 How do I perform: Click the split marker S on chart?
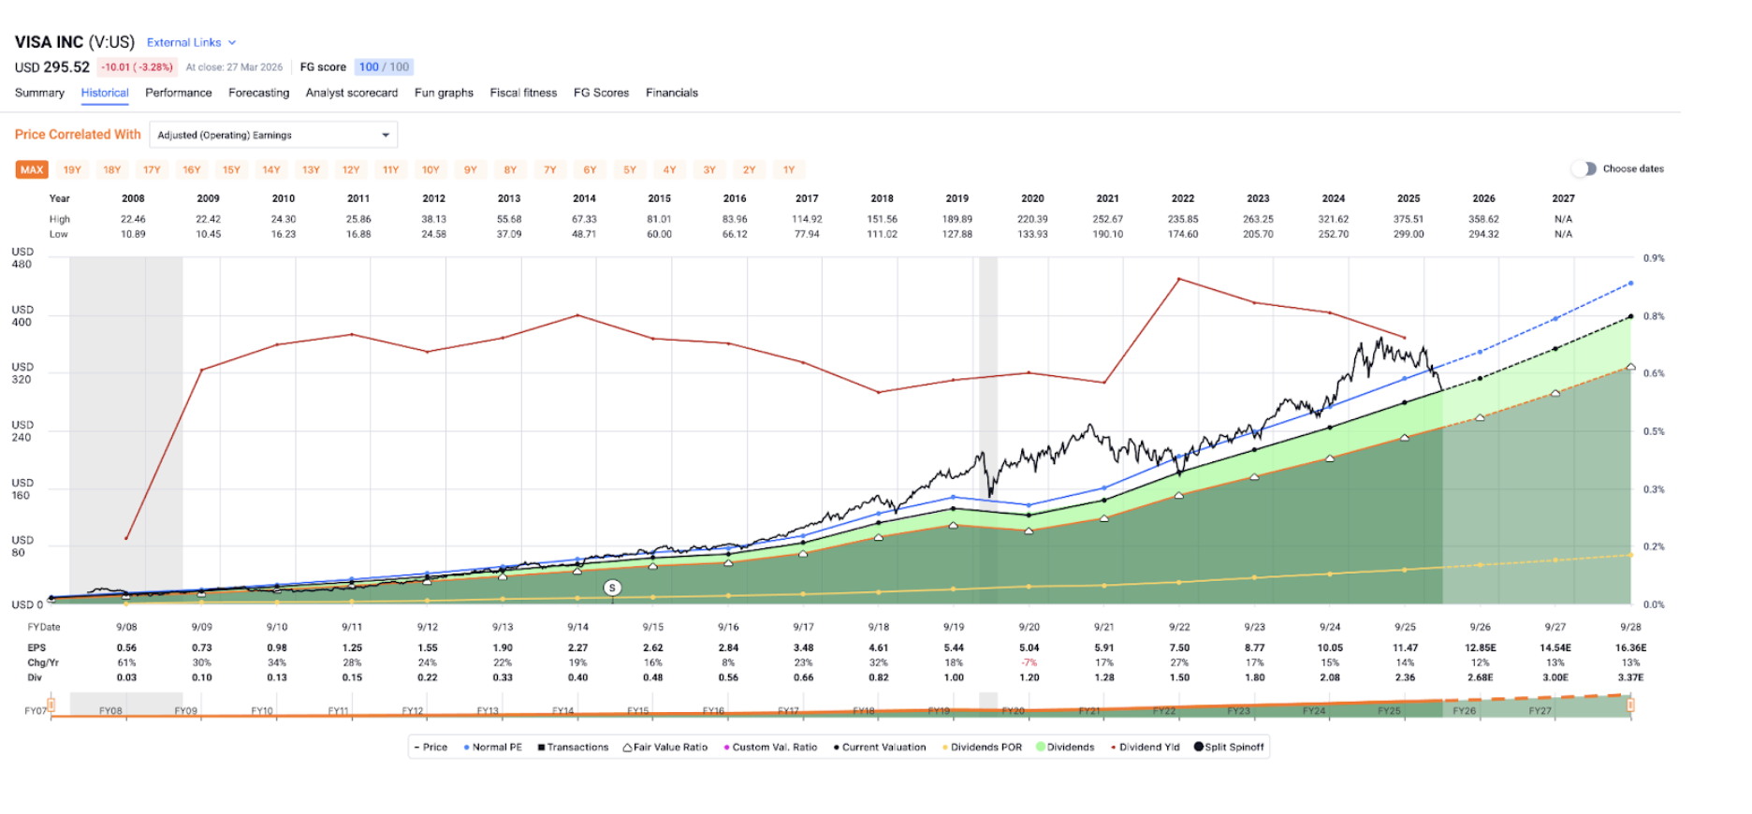[x=612, y=588]
